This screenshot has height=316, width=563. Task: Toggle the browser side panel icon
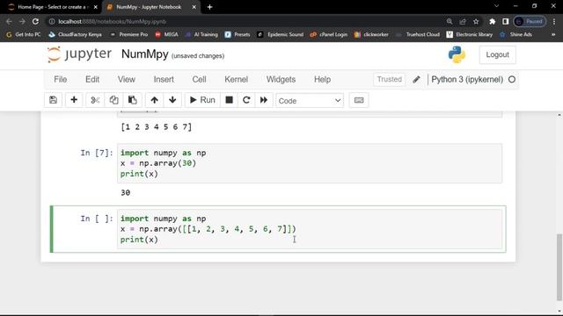[x=506, y=21]
